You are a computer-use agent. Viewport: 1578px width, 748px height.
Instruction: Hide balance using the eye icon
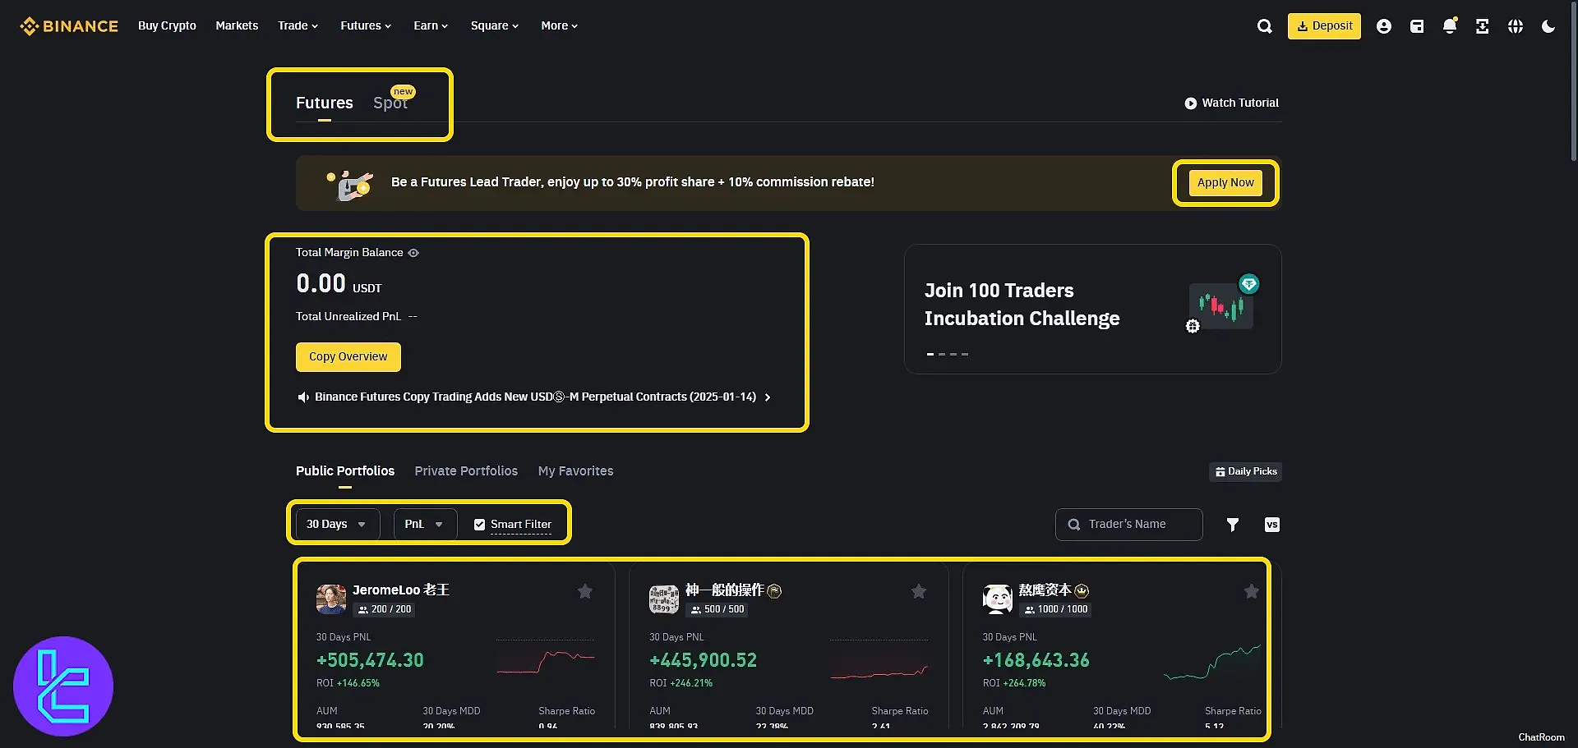(413, 253)
